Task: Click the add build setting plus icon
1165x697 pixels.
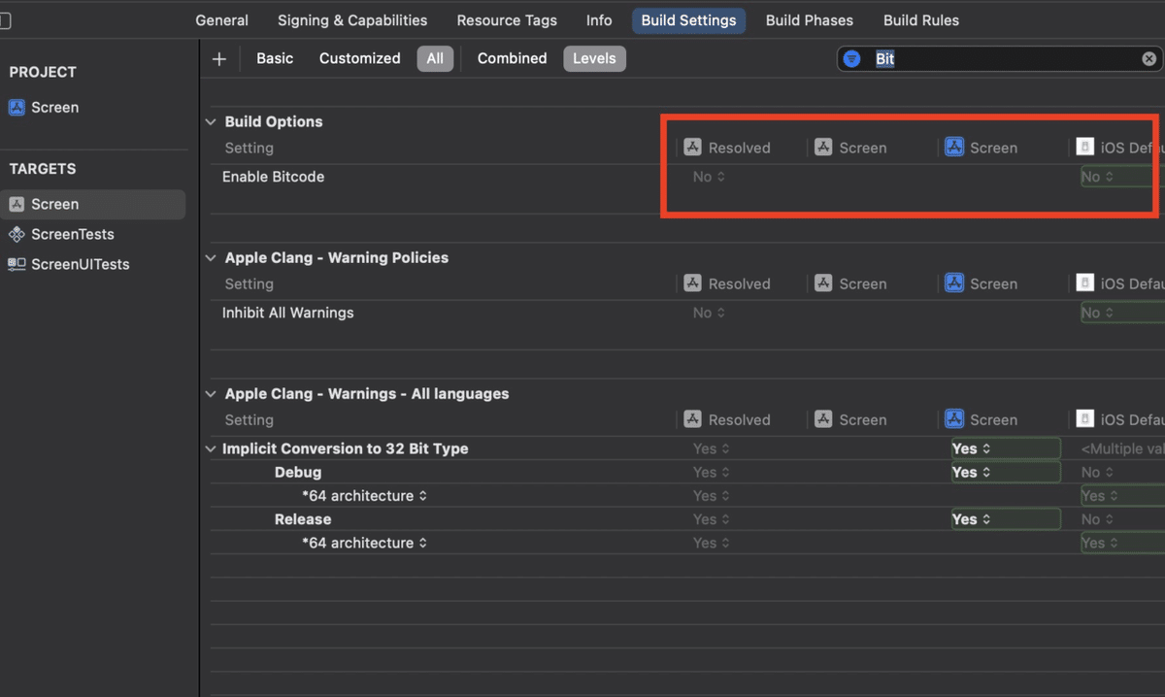Action: [219, 59]
